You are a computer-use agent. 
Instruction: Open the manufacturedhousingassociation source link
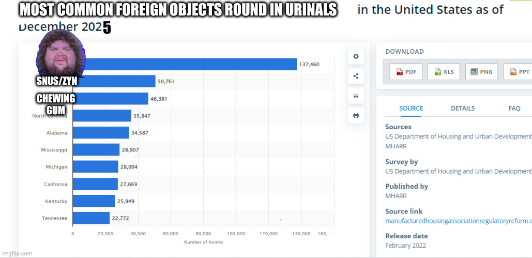tap(458, 221)
